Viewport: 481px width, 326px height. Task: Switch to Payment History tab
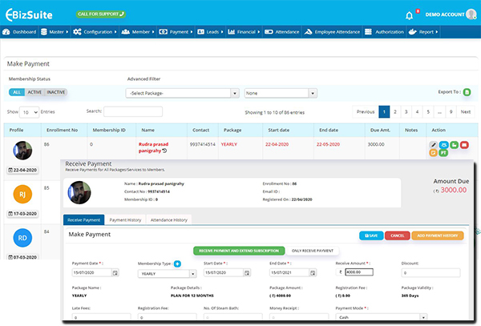pyautogui.click(x=125, y=220)
